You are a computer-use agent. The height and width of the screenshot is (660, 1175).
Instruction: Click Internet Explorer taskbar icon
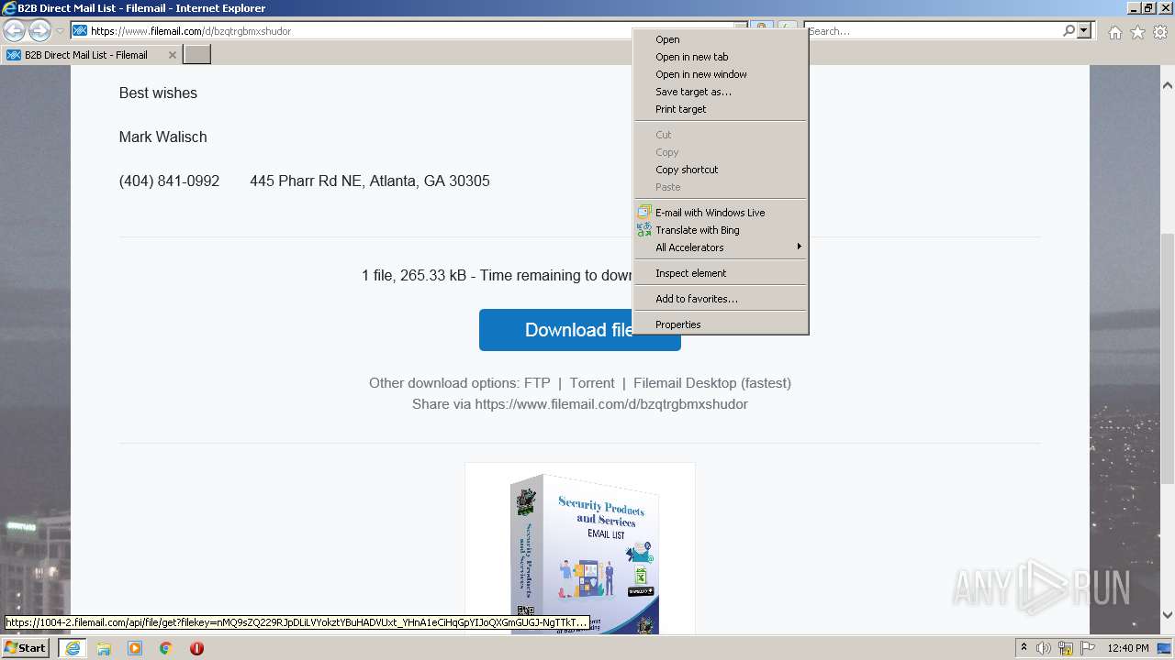click(73, 648)
